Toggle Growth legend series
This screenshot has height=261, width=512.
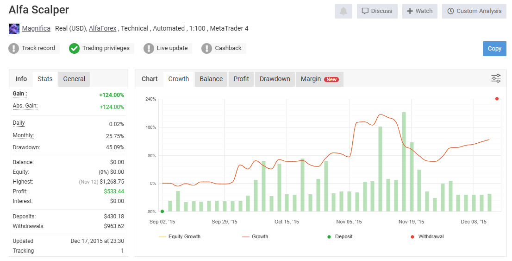point(255,236)
